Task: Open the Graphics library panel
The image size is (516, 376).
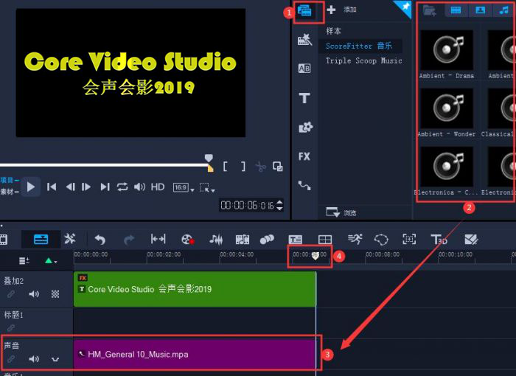Action: pos(305,127)
